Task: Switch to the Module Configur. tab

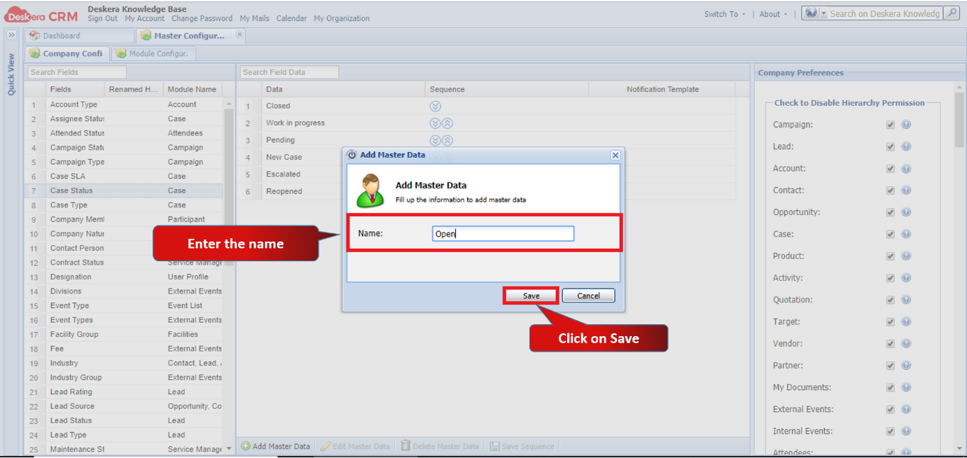Action: coord(160,53)
